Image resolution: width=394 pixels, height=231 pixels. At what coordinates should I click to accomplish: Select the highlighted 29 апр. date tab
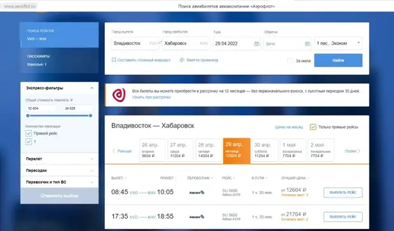pos(236,151)
